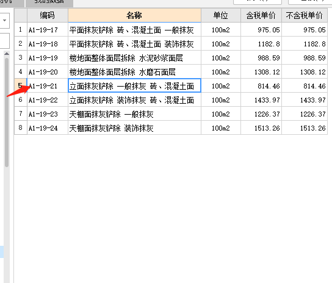332x283 pixels.
Task: Click unit cell 100m2 in row A1-19-21
Action: [221, 86]
